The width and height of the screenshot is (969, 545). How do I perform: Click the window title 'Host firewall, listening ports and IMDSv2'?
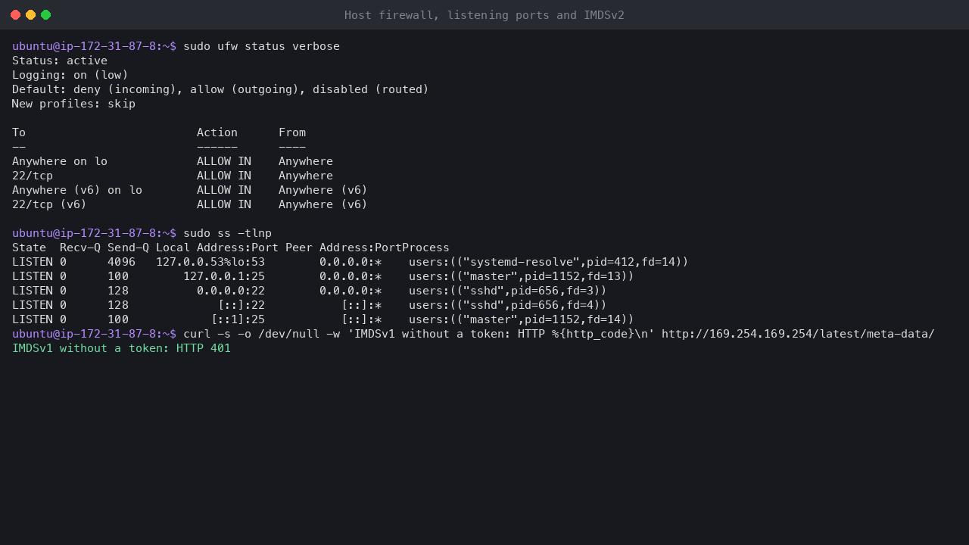[484, 15]
